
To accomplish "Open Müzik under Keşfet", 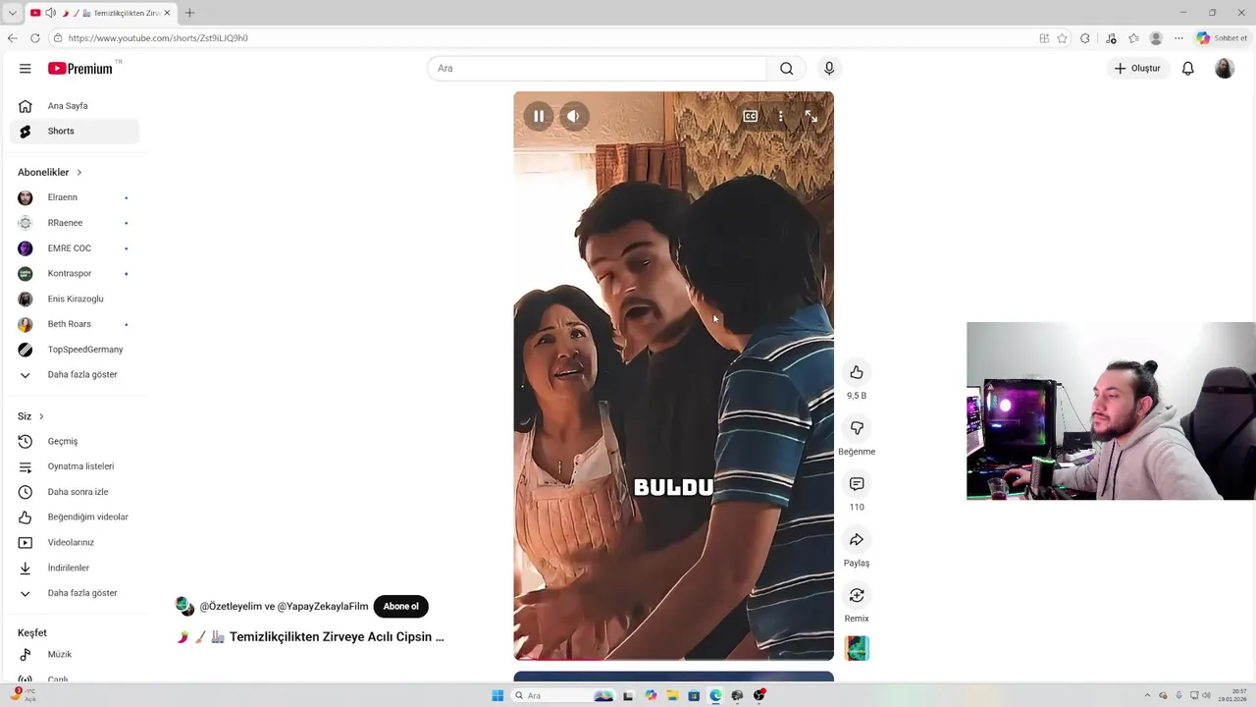I will tap(75, 655).
